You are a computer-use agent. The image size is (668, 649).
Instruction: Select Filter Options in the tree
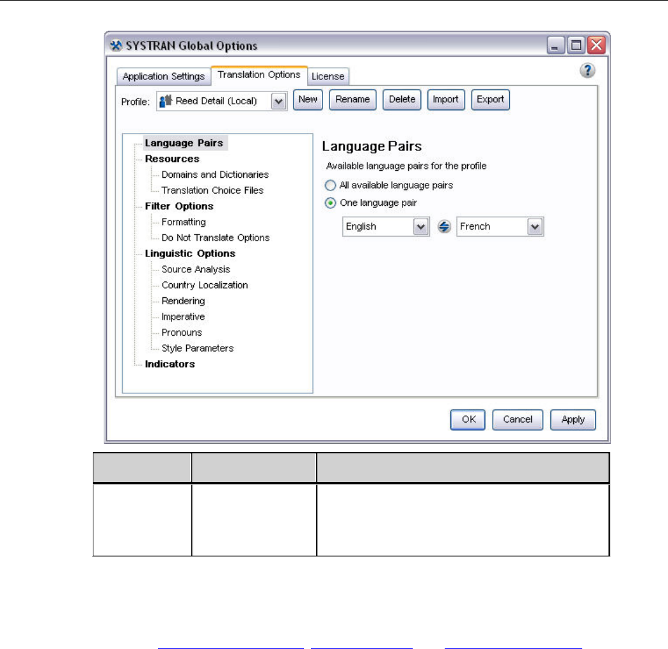(179, 206)
